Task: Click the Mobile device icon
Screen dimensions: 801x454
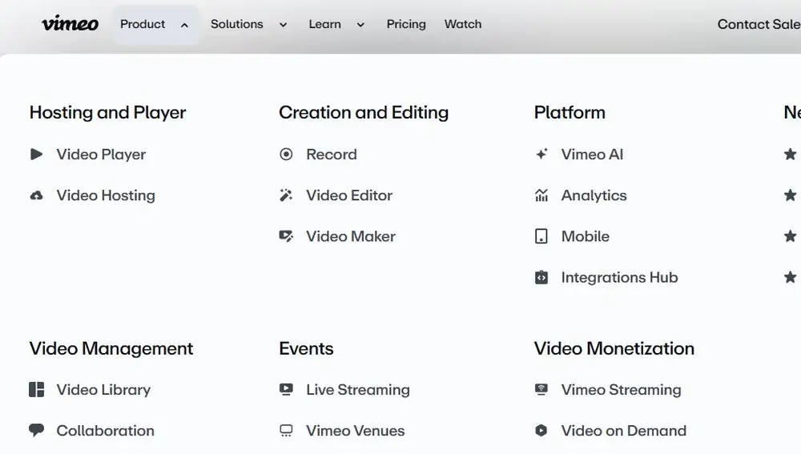Action: pyautogui.click(x=541, y=236)
